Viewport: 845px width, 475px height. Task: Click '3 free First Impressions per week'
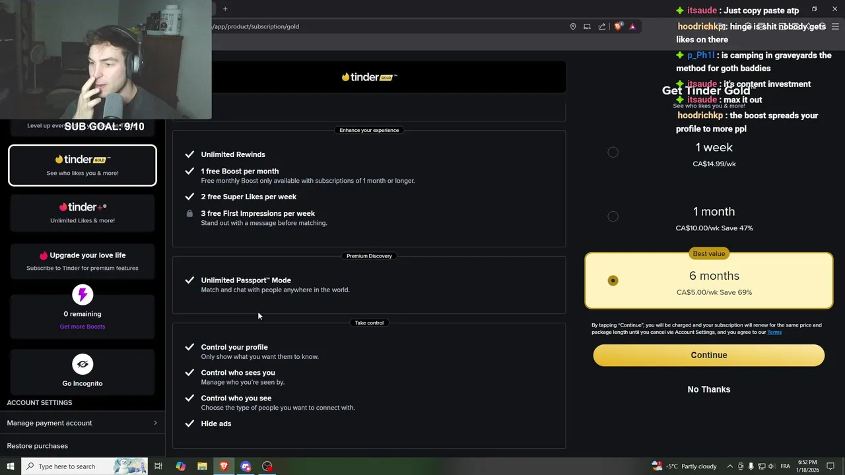pyautogui.click(x=258, y=214)
